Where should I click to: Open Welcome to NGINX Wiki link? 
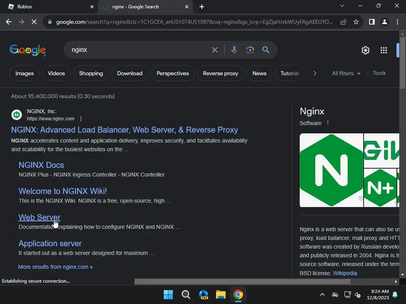click(x=63, y=191)
